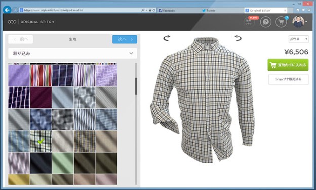Switch to the Twitter tab

tap(222, 10)
